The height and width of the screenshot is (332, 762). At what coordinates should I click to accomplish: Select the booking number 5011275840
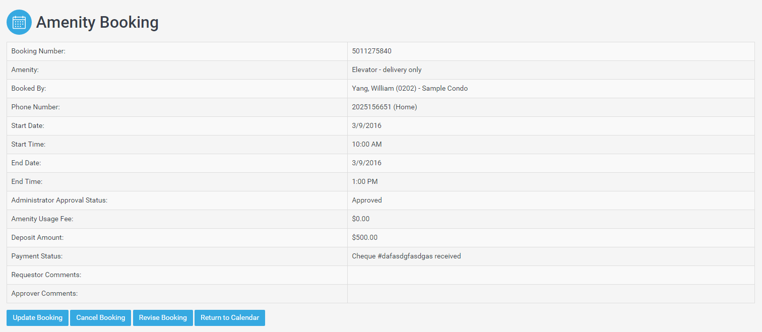[x=371, y=51]
